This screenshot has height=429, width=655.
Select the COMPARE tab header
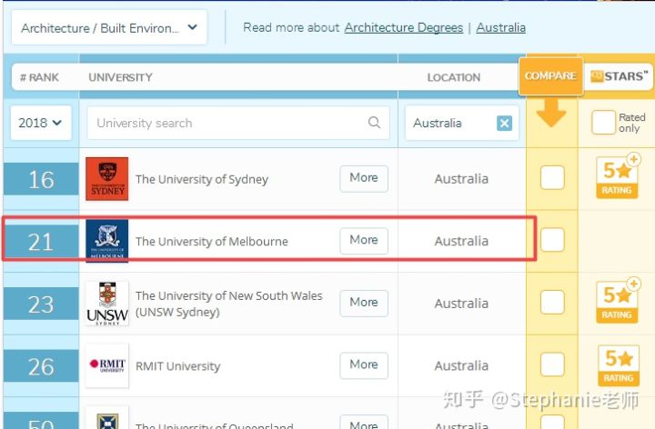click(x=550, y=76)
